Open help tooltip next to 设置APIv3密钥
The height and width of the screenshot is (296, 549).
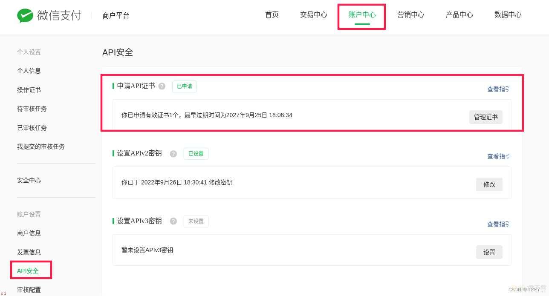click(x=173, y=221)
